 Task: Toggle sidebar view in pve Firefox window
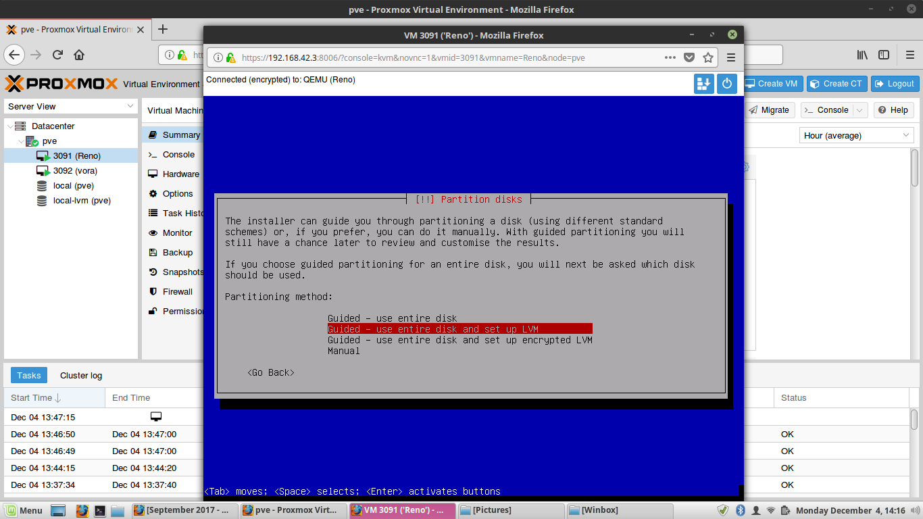pos(884,55)
